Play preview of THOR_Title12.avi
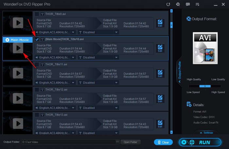This screenshot has height=149, width=229. pyautogui.click(x=18, y=98)
